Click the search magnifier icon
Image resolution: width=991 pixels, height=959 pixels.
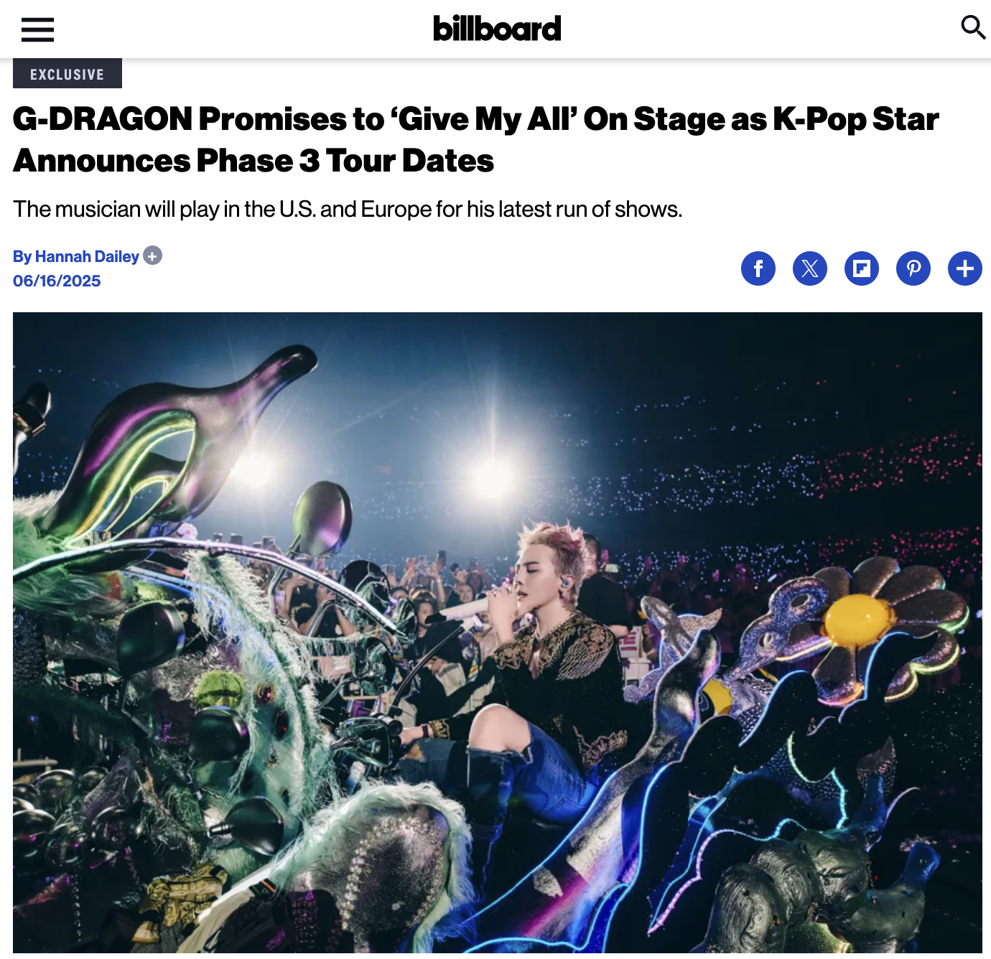pos(973,27)
